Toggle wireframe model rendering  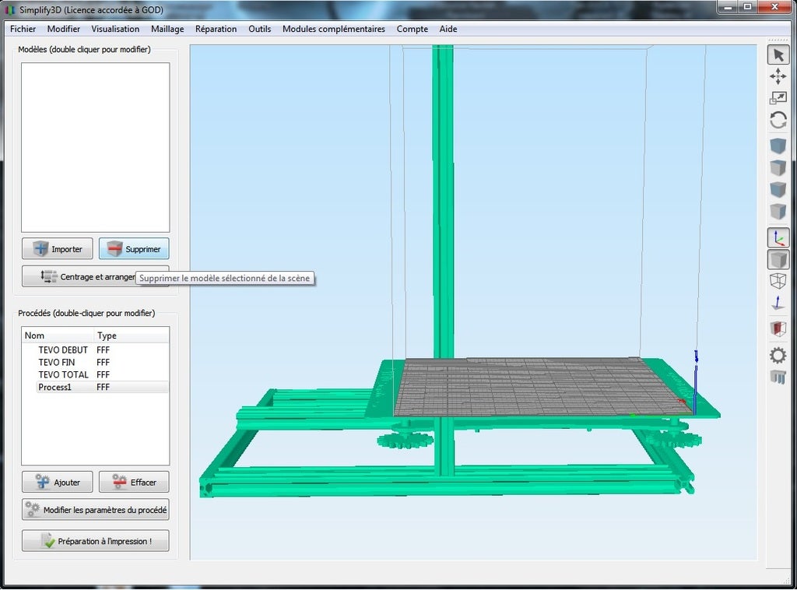click(778, 281)
